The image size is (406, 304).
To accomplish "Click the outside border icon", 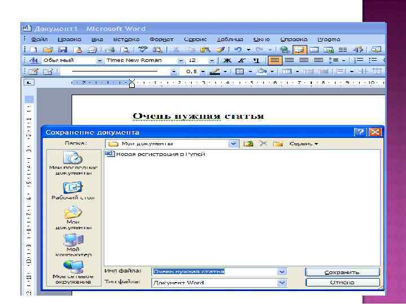I will coord(240,71).
